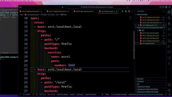Close the my-ingress.yaml tab
This screenshot has height=97, width=172.
116,11
